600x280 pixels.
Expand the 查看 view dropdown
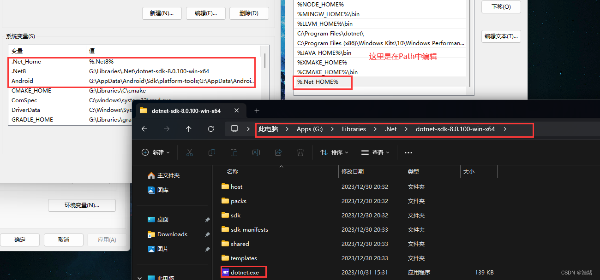tap(375, 152)
